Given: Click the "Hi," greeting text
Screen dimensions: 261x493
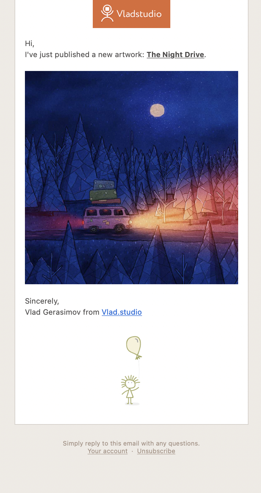Looking at the screenshot, I should pyautogui.click(x=30, y=44).
